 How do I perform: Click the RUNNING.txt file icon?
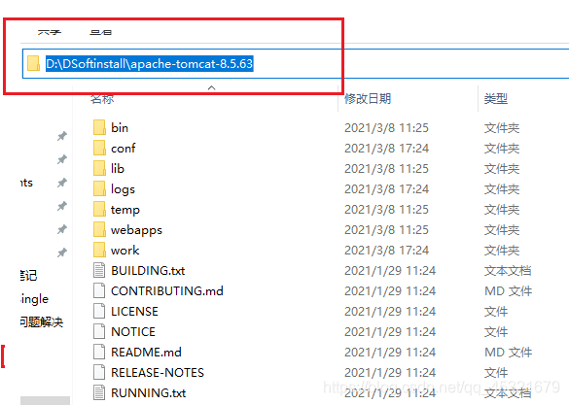tap(99, 392)
